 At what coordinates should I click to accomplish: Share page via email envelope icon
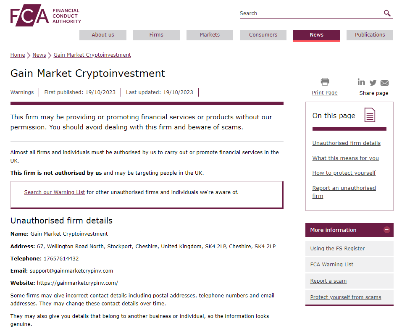pyautogui.click(x=384, y=83)
